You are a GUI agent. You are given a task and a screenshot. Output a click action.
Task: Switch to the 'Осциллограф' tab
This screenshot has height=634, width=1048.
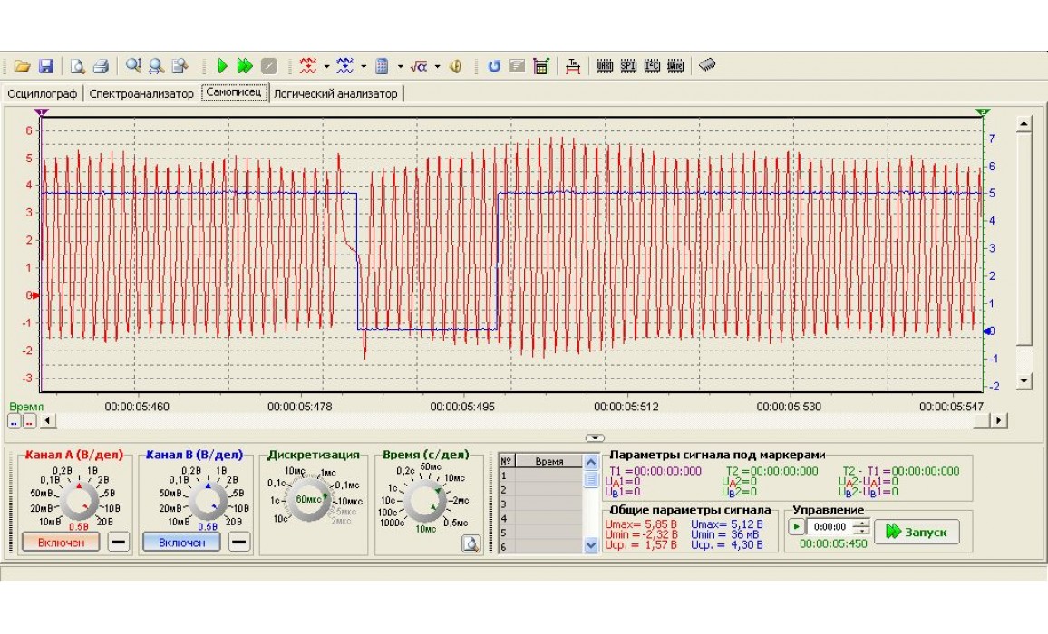click(x=43, y=93)
